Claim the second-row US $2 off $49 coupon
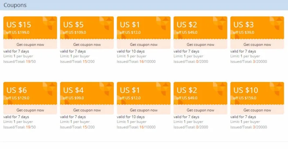The width and height of the screenshot is (288, 149). tap(201, 110)
